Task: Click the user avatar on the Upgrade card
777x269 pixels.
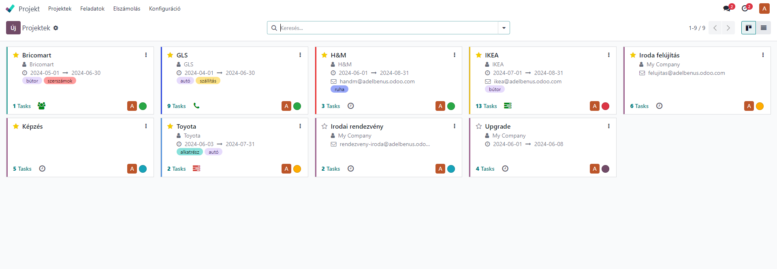Action: coord(595,169)
